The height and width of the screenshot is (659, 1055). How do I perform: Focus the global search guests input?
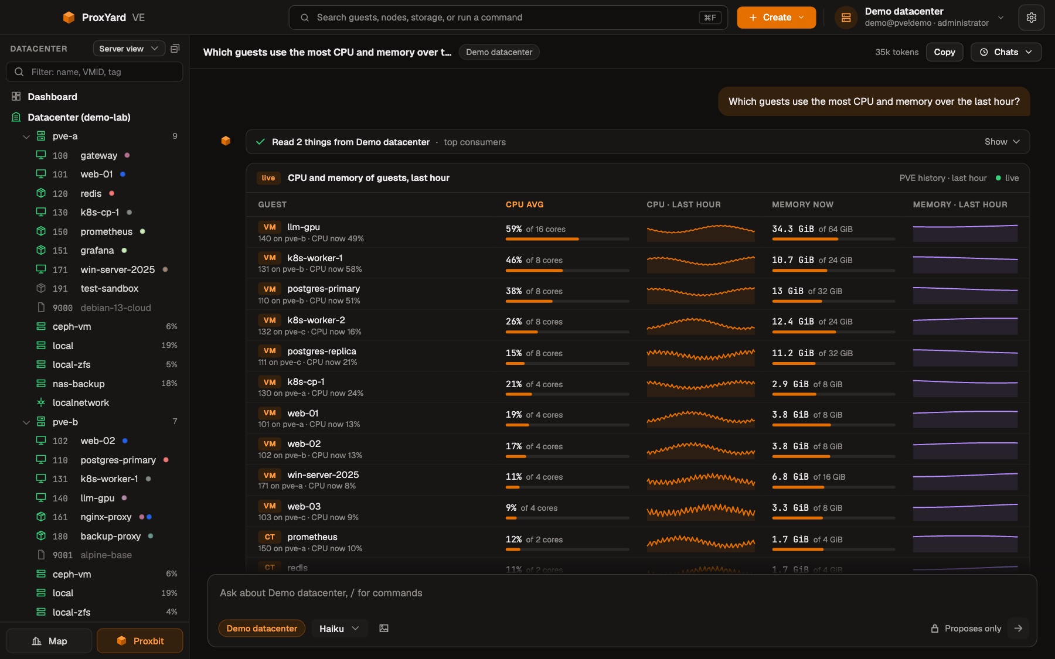508,18
